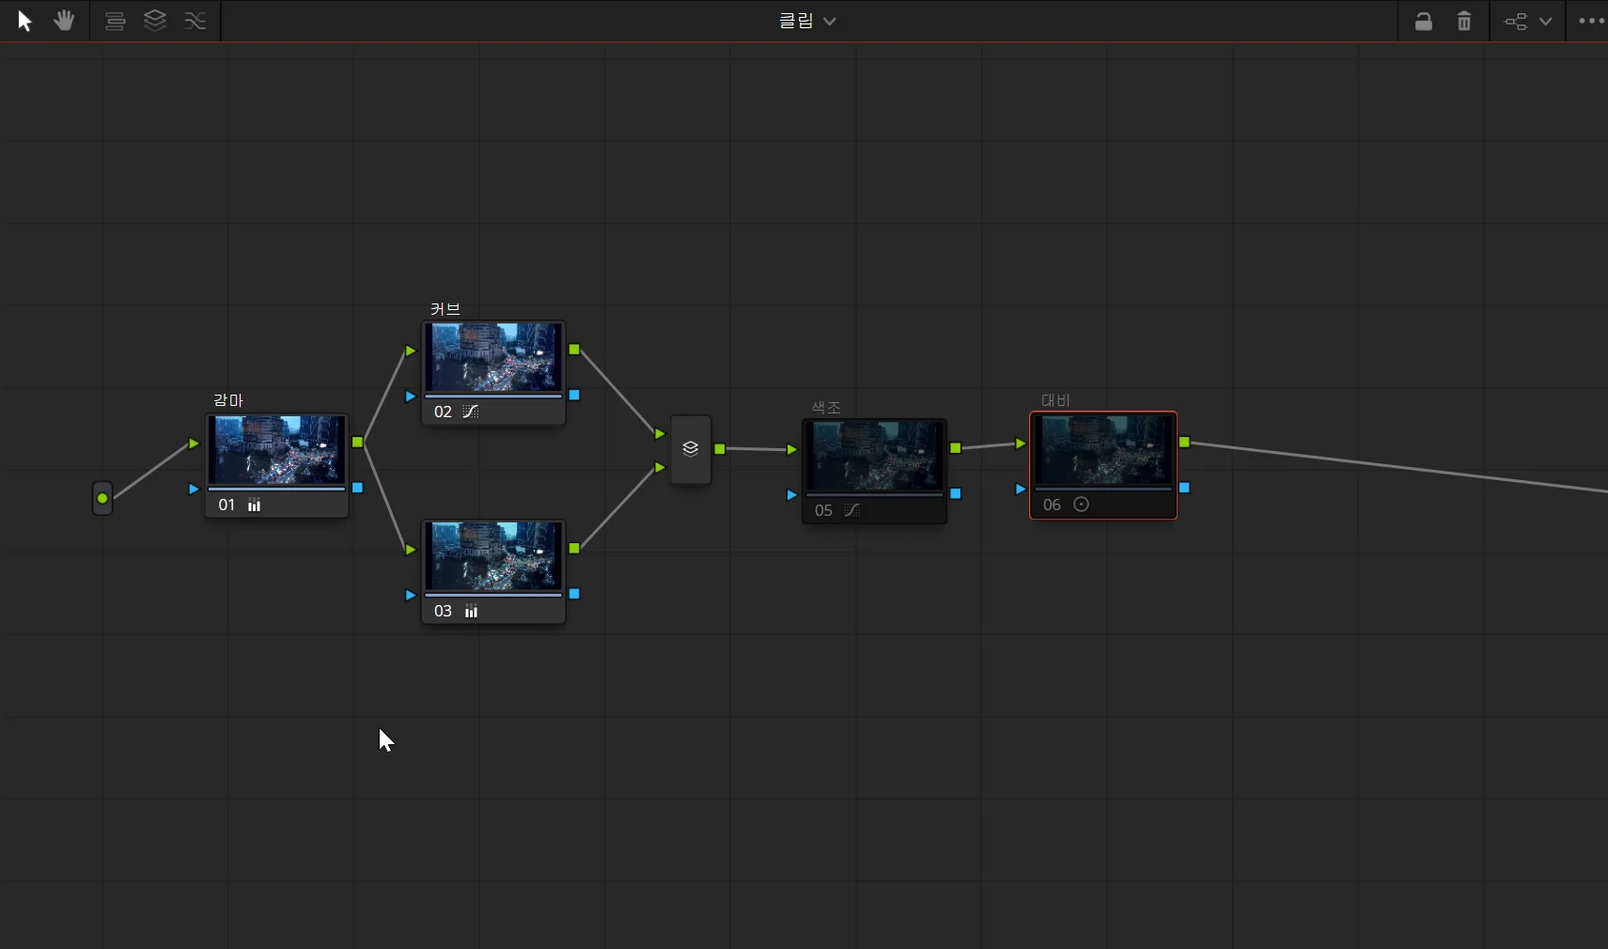Click the node graph options icon
The image size is (1608, 949).
(x=1516, y=21)
